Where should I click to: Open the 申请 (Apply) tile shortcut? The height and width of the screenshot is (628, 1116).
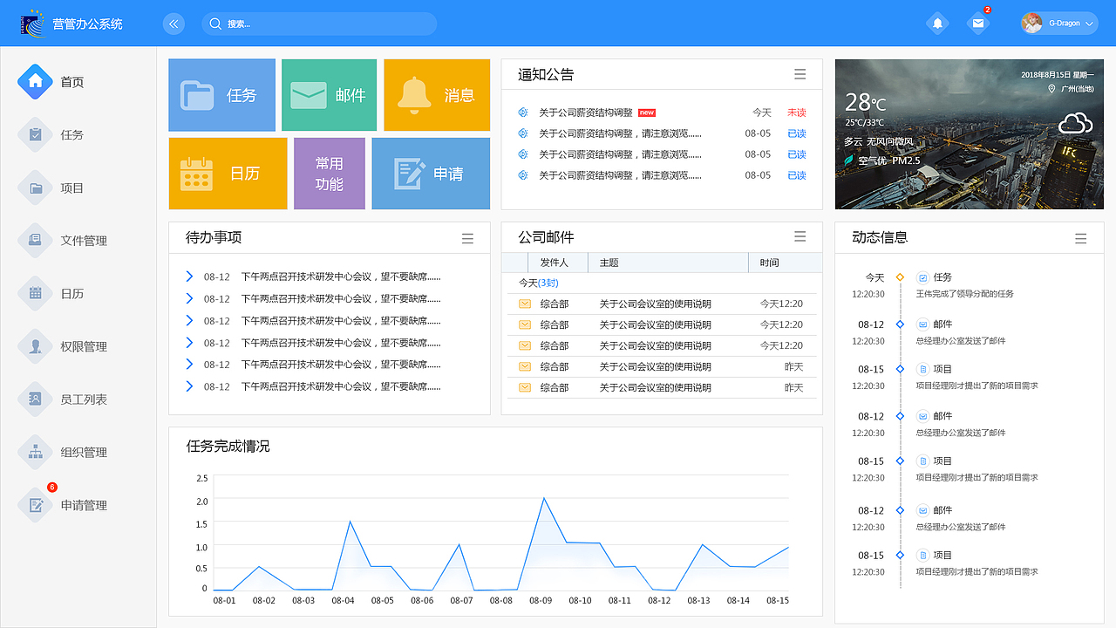pyautogui.click(x=431, y=174)
